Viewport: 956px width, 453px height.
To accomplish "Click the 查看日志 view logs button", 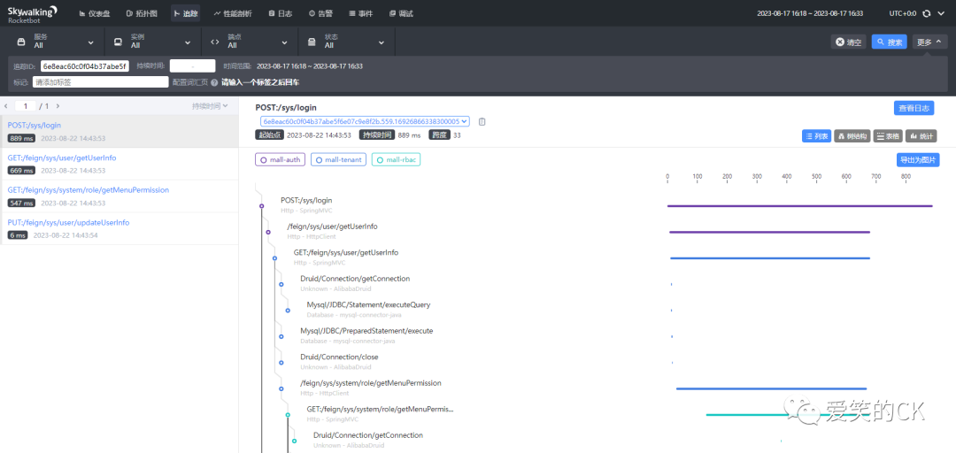I will [x=914, y=108].
